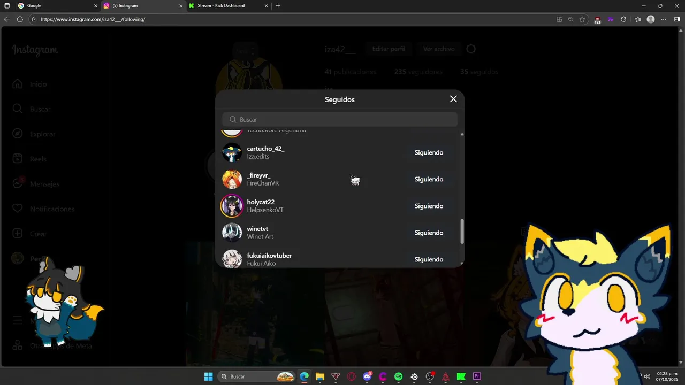Screen dimensions: 685x385
Task: Open Kick app from taskbar
Action: pos(461,376)
